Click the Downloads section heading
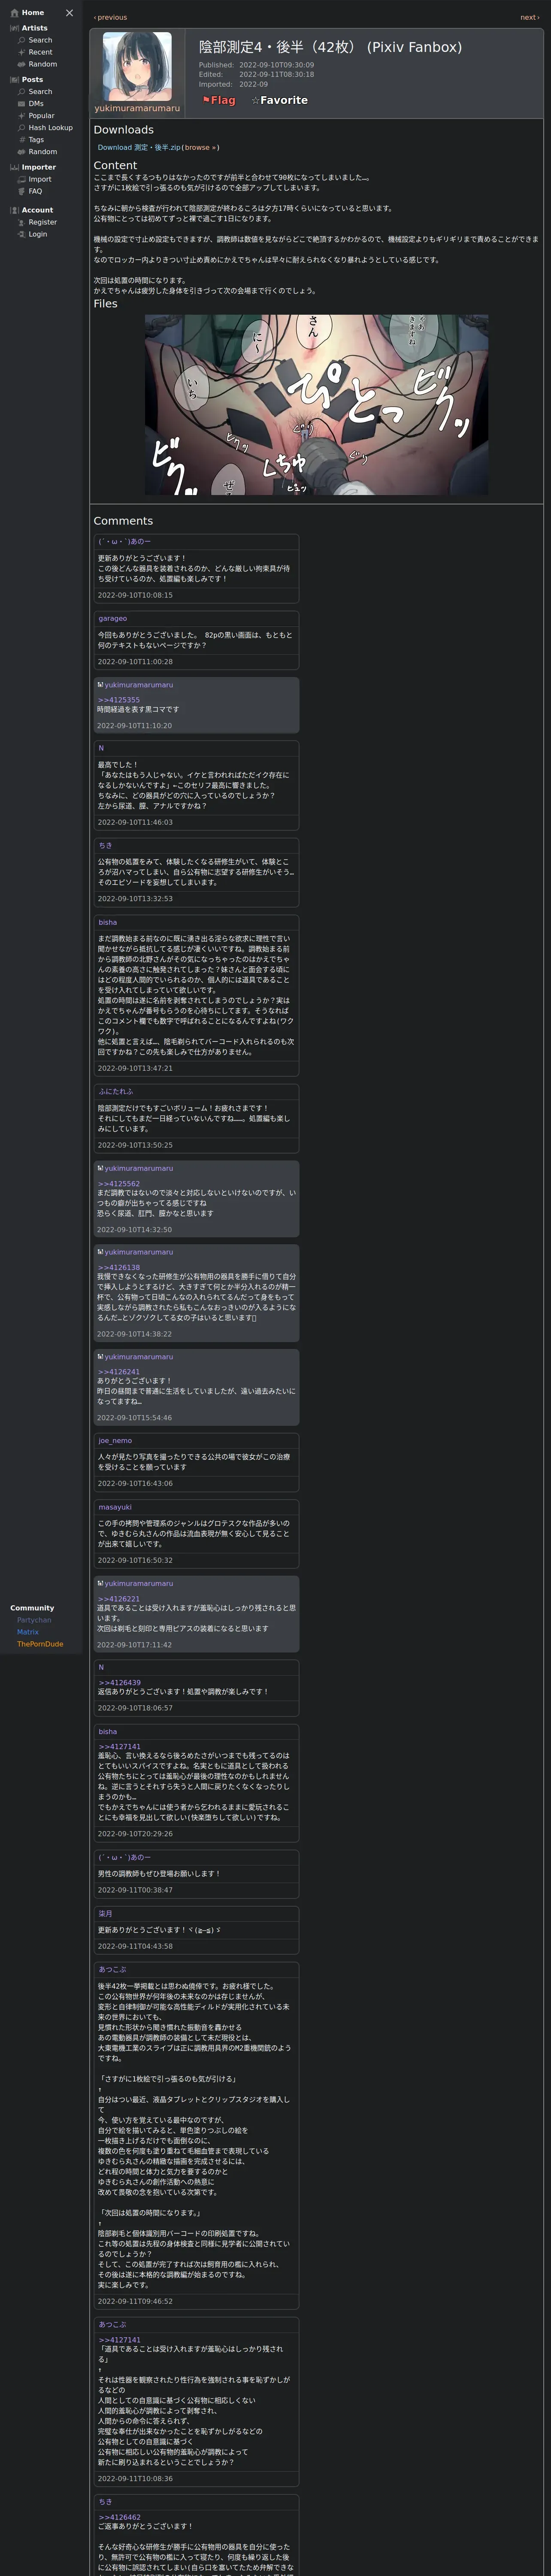The image size is (551, 2576). coord(123,130)
